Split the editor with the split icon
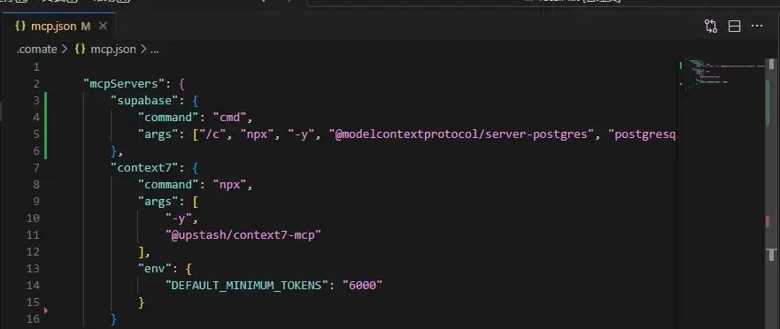This screenshot has height=329, width=780. coord(734,27)
